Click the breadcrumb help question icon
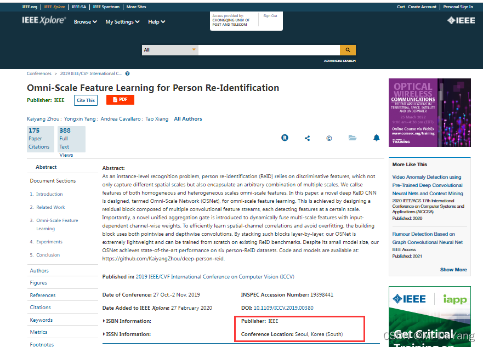This screenshot has width=483, height=347. point(127,73)
